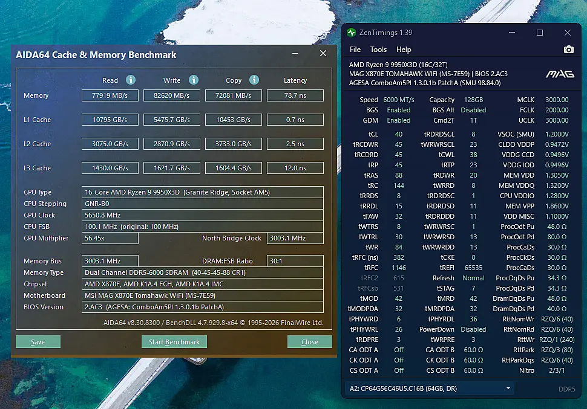
Task: Click the info icon next to Read
Action: tap(131, 80)
